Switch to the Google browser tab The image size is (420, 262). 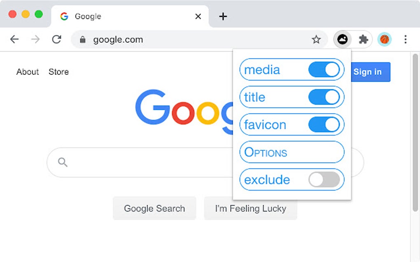point(124,16)
